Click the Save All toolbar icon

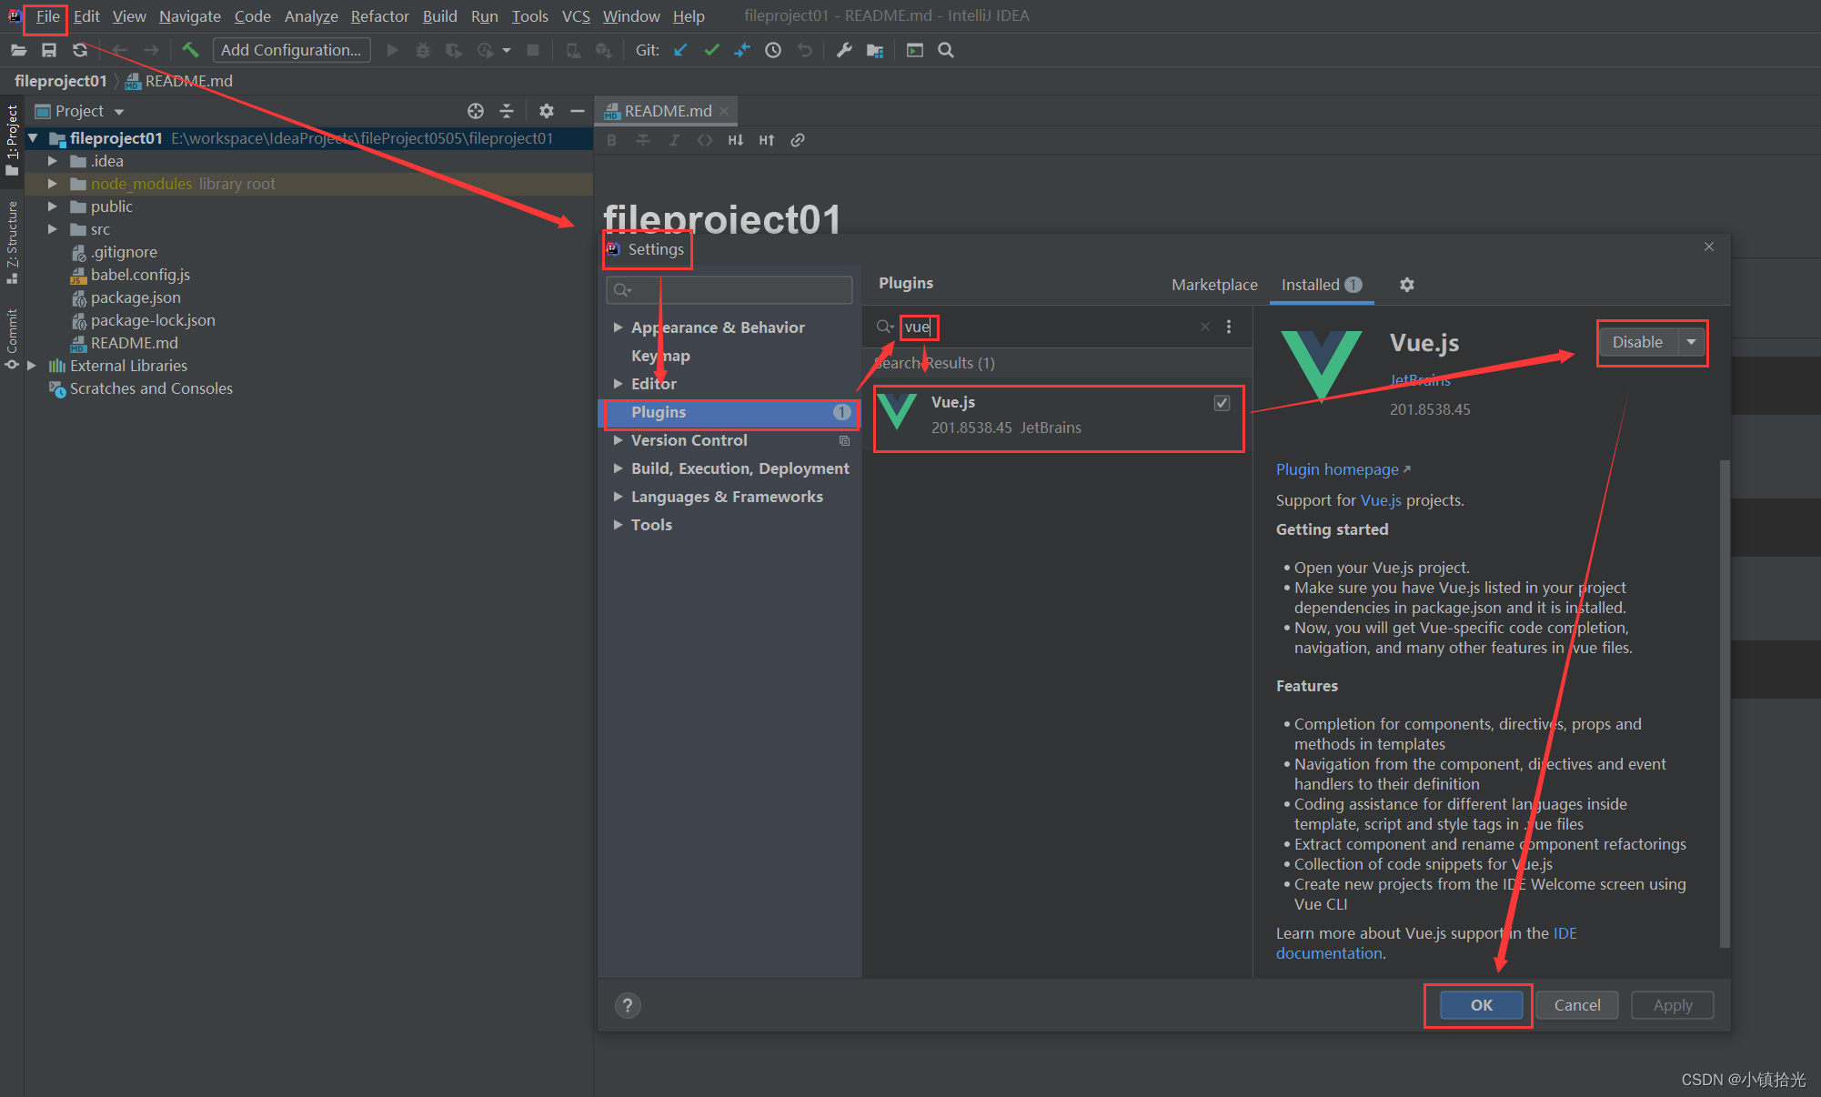(x=49, y=50)
